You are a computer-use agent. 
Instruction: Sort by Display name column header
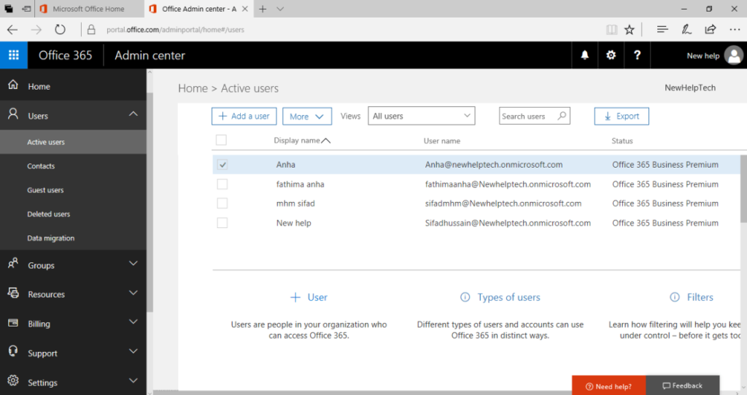[x=302, y=141]
